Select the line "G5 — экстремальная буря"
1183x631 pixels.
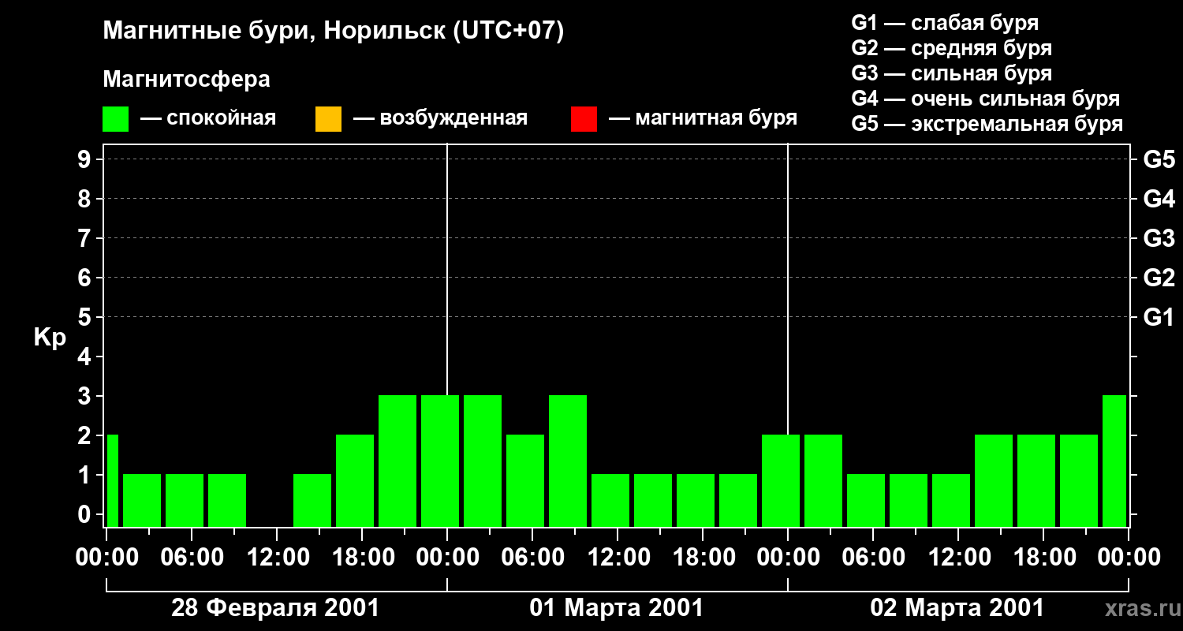[987, 124]
